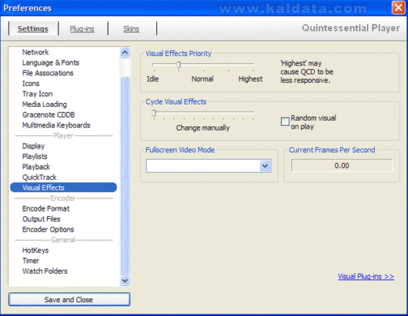408x316 pixels.
Task: Select the highlighted Visual Effects item
Action: (63, 188)
